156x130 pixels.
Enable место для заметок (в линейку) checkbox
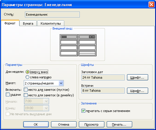(26, 95)
